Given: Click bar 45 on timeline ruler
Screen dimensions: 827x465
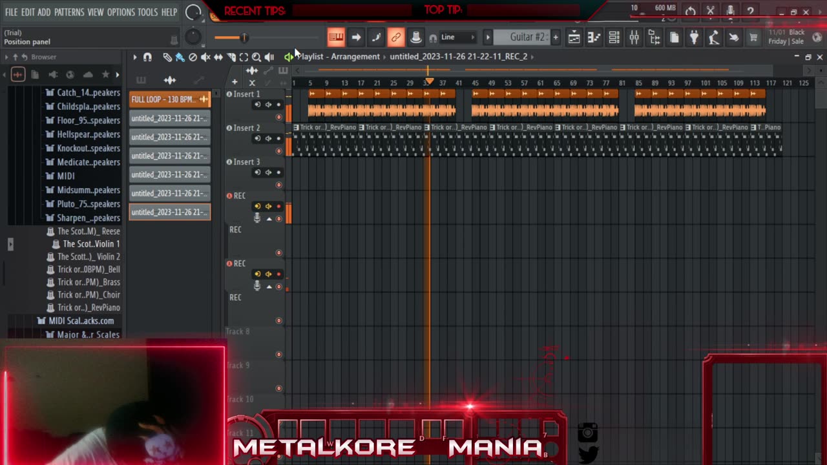Looking at the screenshot, I should click(x=476, y=83).
